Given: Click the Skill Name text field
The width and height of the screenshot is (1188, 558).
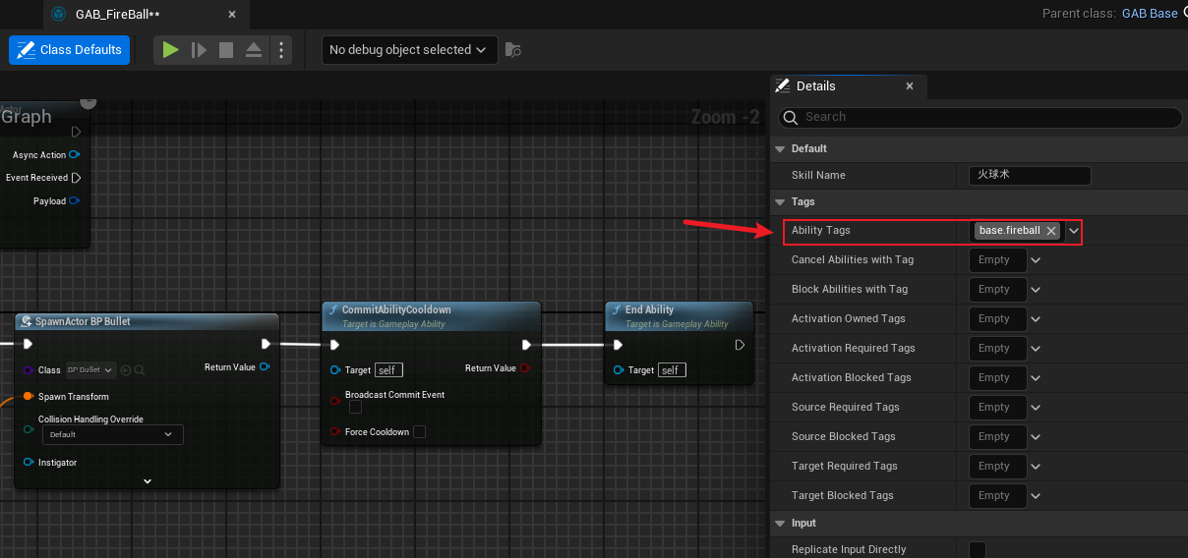Looking at the screenshot, I should pos(1030,175).
